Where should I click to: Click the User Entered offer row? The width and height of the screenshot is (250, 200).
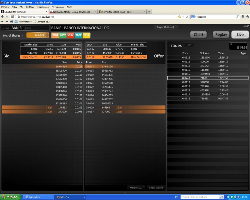click(x=116, y=57)
